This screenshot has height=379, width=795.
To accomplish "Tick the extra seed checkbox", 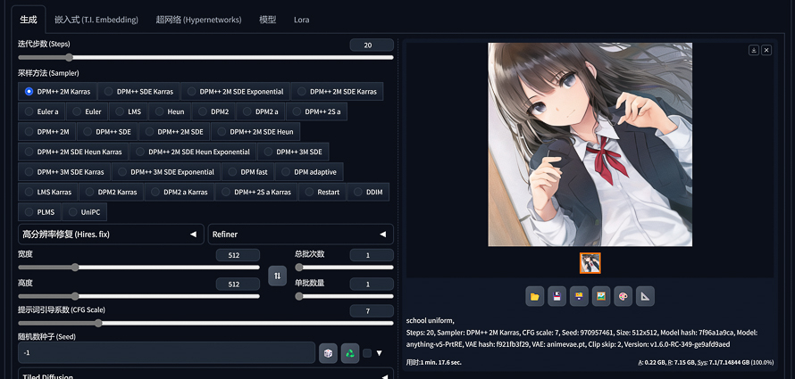I will (x=367, y=353).
